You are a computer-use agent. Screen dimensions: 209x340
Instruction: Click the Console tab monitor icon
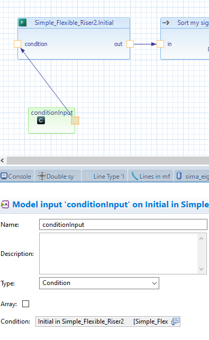4,176
